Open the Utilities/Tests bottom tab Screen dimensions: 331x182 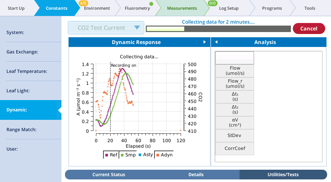coord(283,175)
